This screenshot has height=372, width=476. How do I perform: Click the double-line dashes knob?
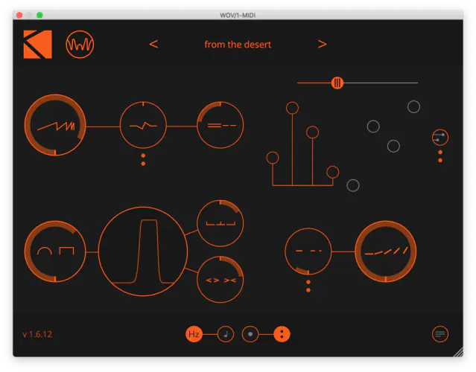[220, 125]
